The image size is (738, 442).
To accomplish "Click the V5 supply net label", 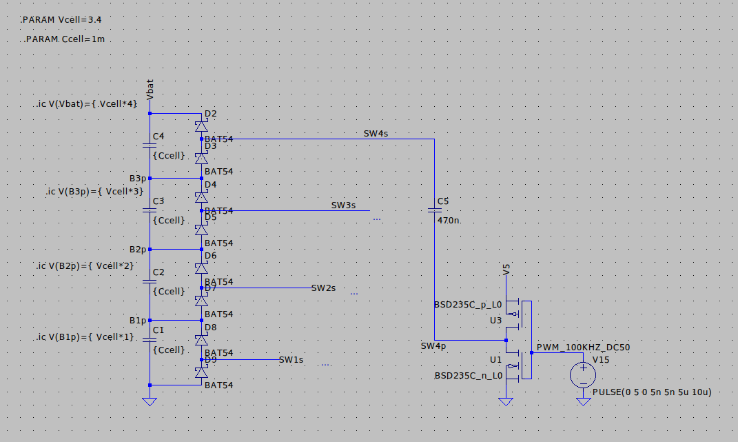I will pyautogui.click(x=506, y=270).
